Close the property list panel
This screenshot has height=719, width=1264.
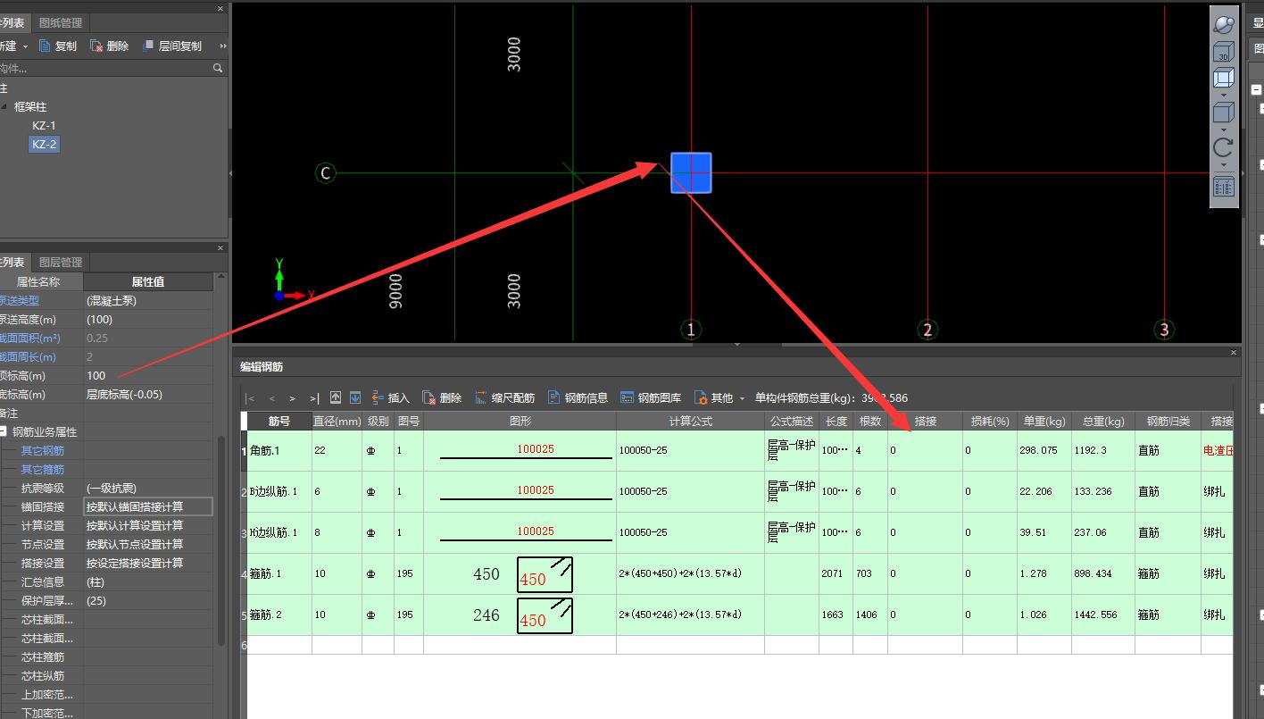click(x=220, y=247)
